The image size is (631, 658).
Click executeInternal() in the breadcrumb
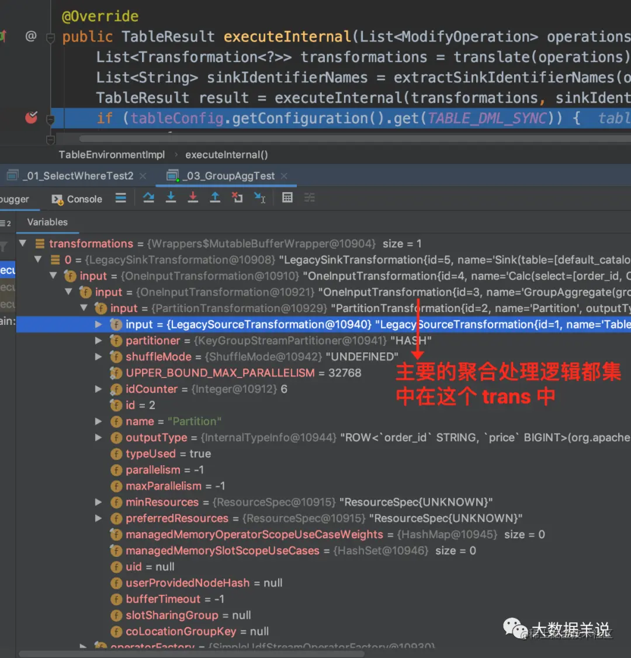(227, 155)
